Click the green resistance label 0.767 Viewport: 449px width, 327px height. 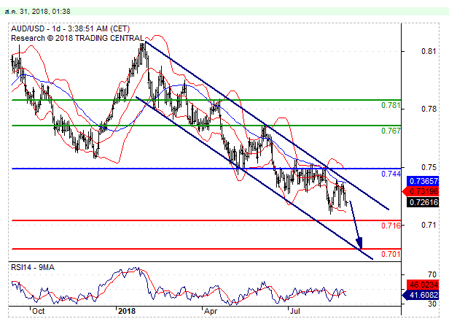click(x=391, y=131)
